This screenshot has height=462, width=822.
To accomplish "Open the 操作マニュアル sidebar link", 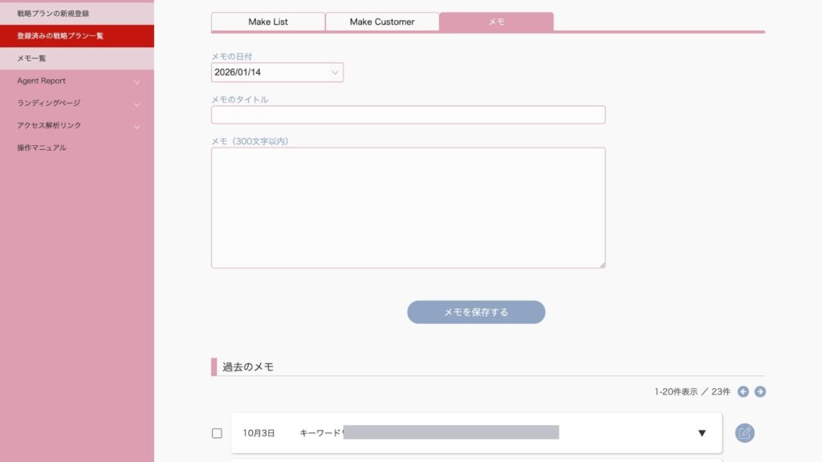I will [42, 148].
